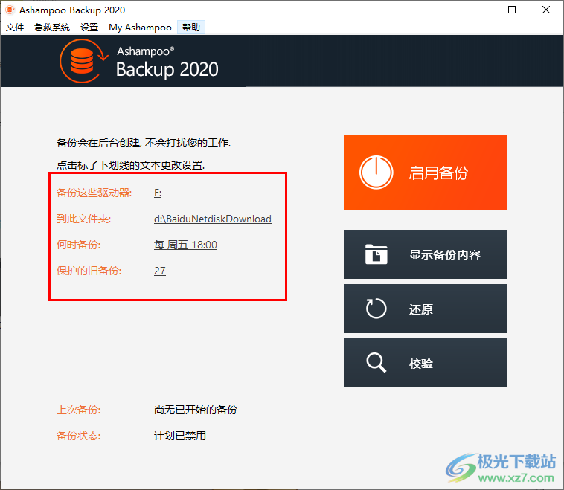564x490 pixels.
Task: Select label 保护的旧备份:
Action: pos(89,271)
